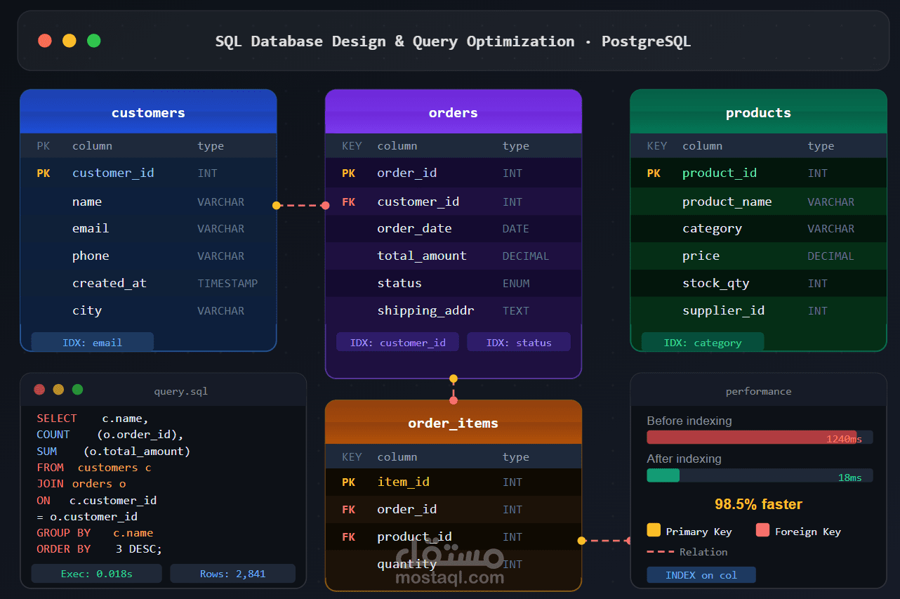Click the FK badge beside product_id in order_items

pos(349,537)
